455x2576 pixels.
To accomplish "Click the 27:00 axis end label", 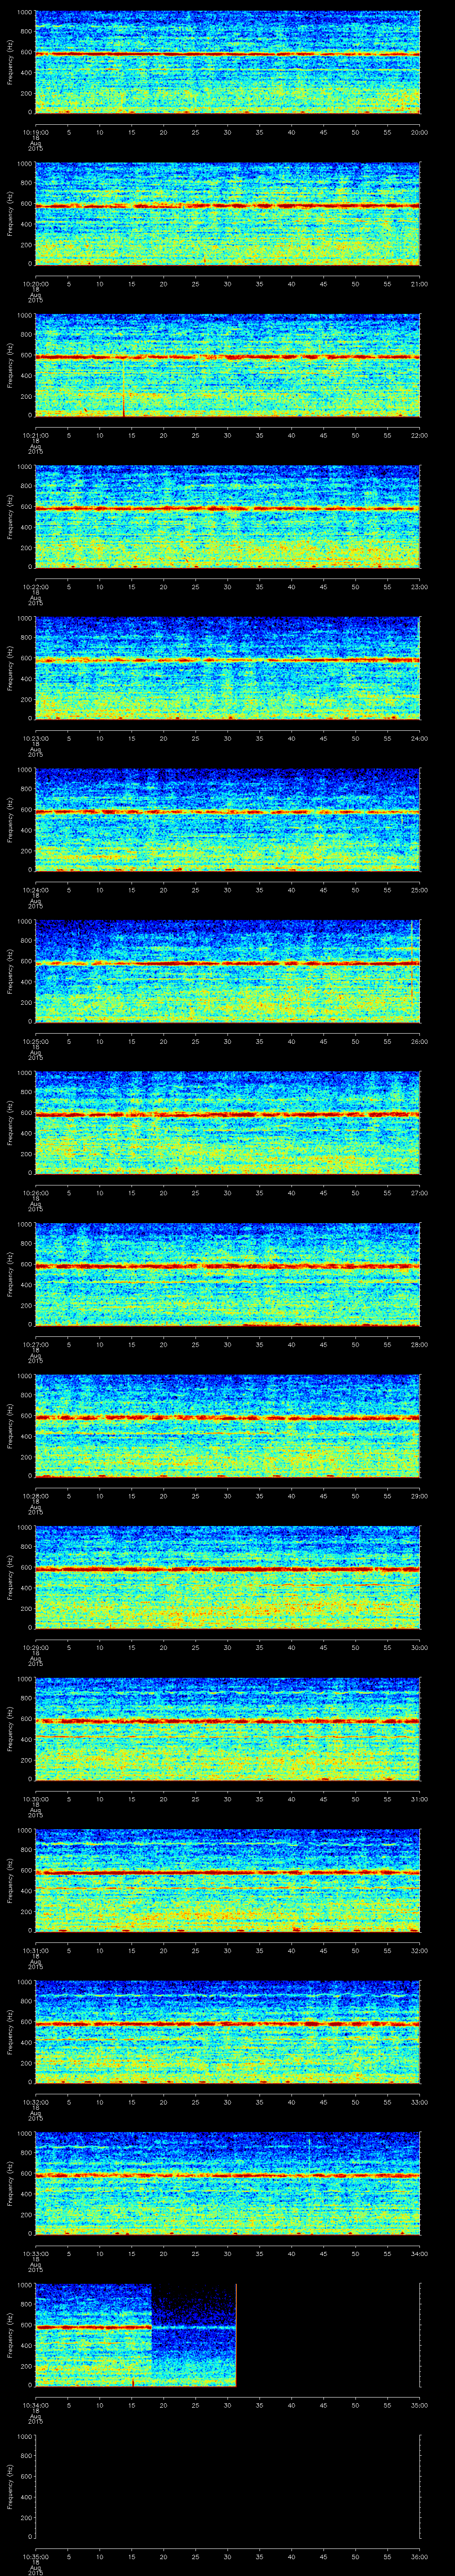I will coord(420,1192).
